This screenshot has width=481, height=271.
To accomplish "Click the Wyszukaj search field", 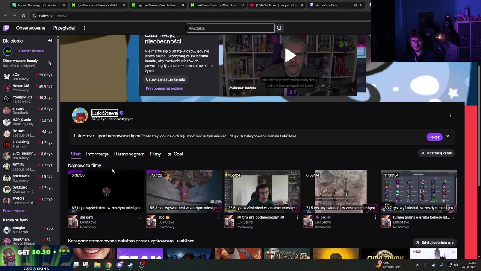I will (x=230, y=28).
